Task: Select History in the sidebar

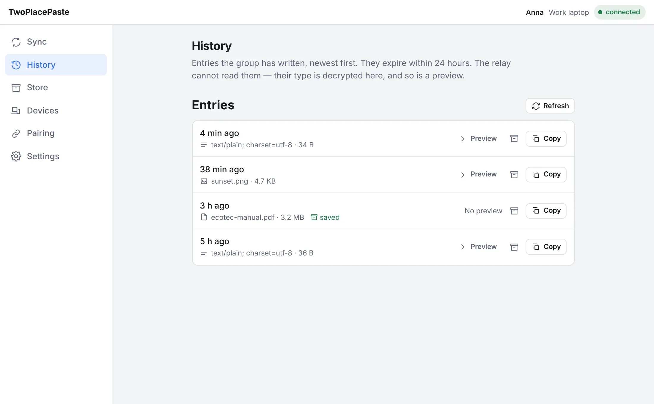Action: [56, 65]
